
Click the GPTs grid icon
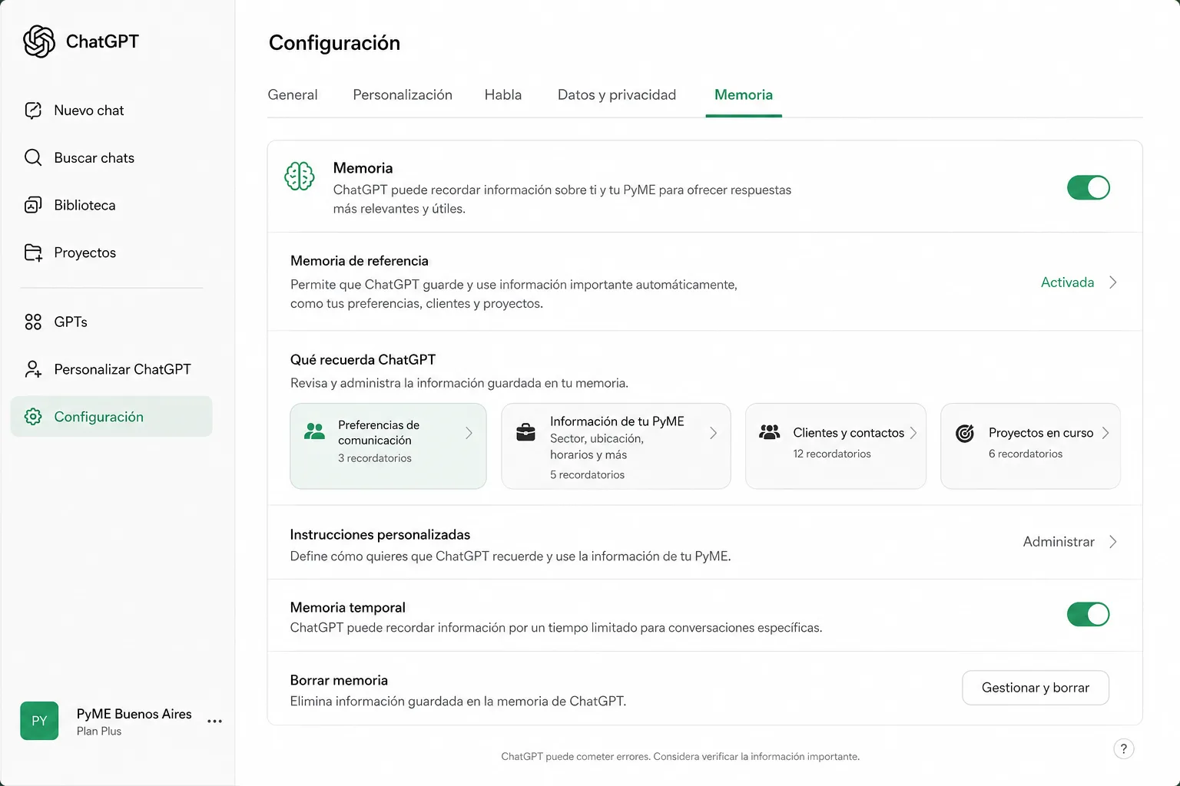coord(33,322)
